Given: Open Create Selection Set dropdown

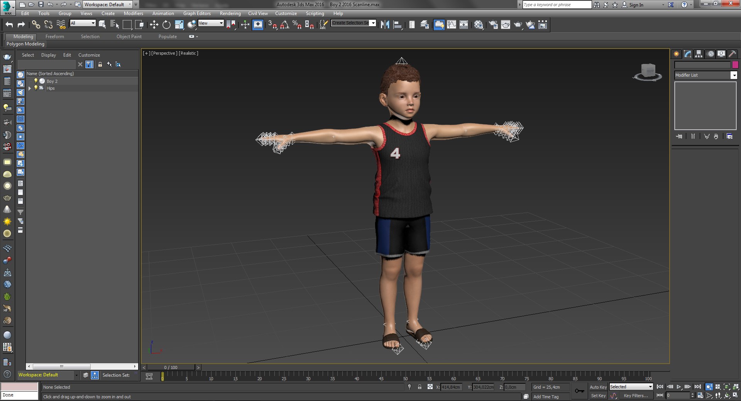Looking at the screenshot, I should (354, 23).
